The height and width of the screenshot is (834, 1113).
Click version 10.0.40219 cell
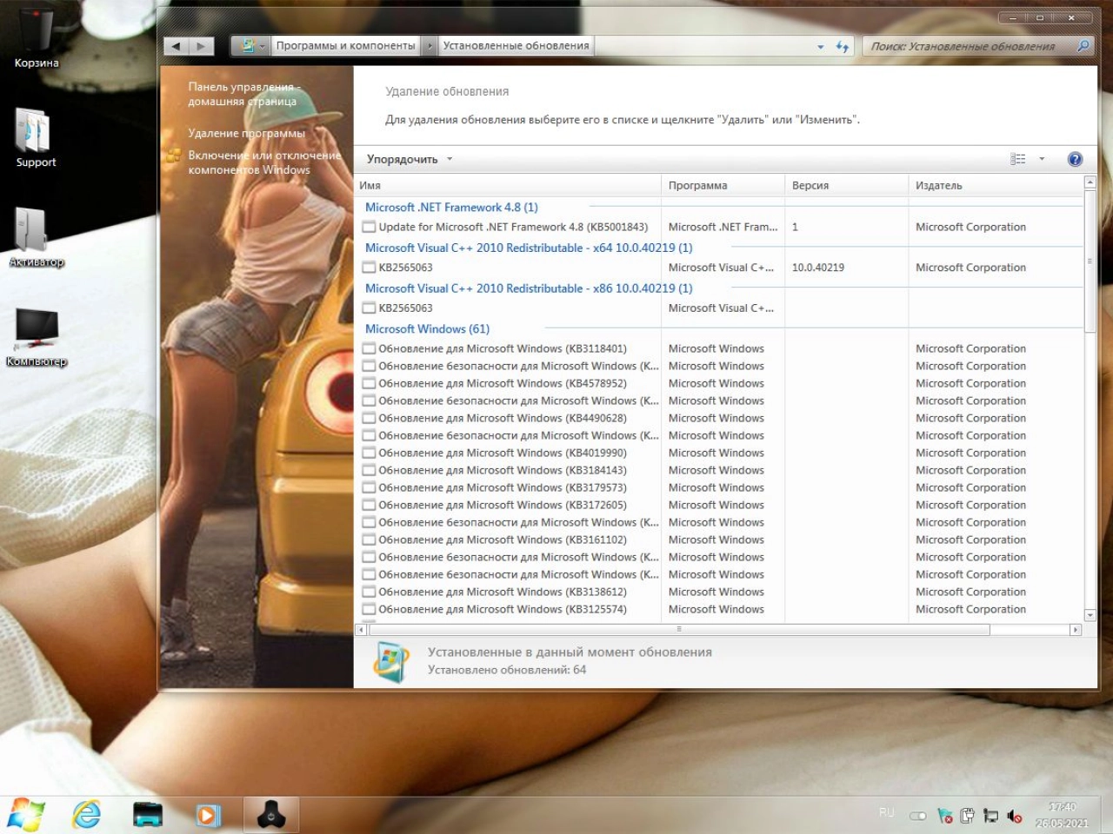tap(818, 268)
